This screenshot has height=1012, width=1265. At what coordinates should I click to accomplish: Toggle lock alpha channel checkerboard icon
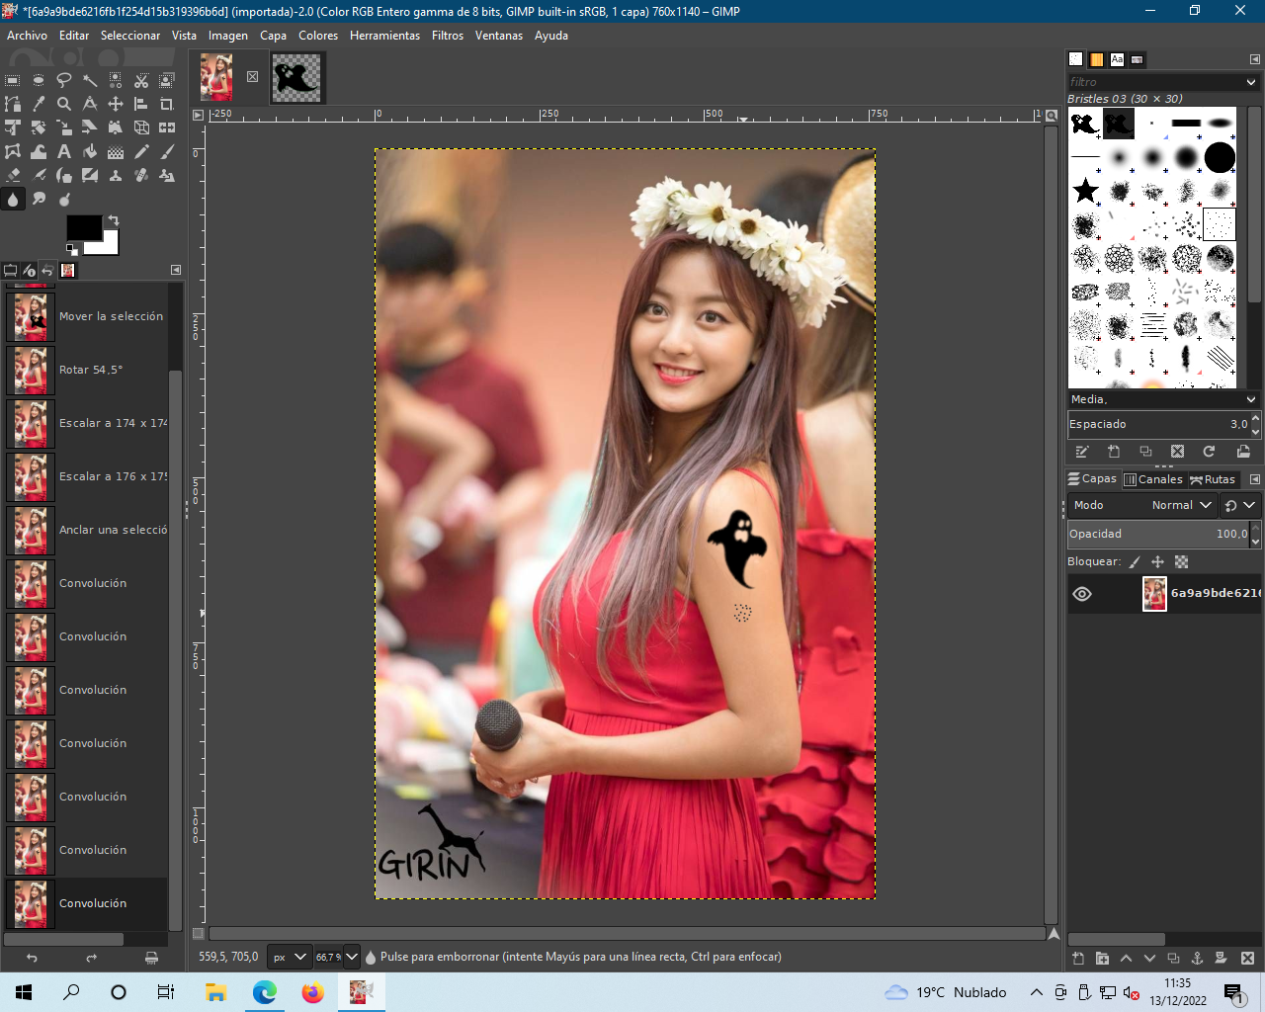pyautogui.click(x=1181, y=561)
